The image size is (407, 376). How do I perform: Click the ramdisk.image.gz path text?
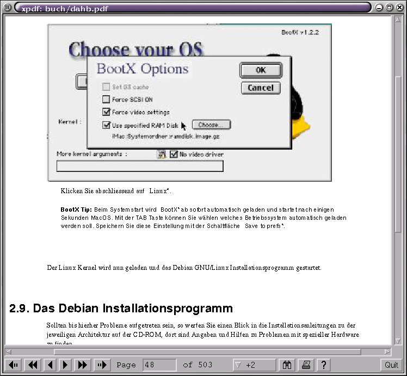coord(166,137)
